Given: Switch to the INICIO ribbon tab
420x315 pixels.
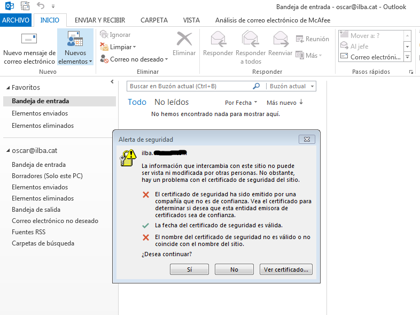Looking at the screenshot, I should [50, 20].
